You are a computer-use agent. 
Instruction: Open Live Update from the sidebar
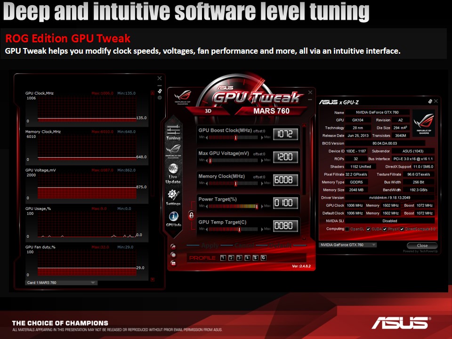(x=173, y=174)
